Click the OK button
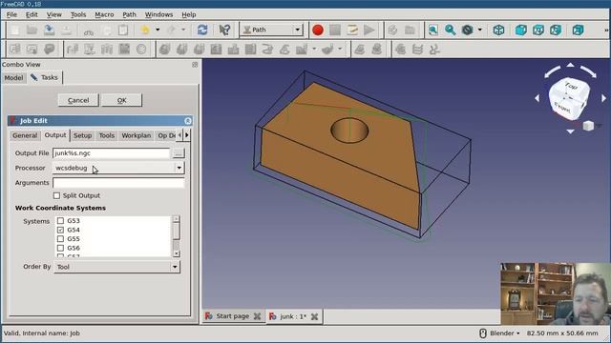This screenshot has height=343, width=611. click(121, 100)
